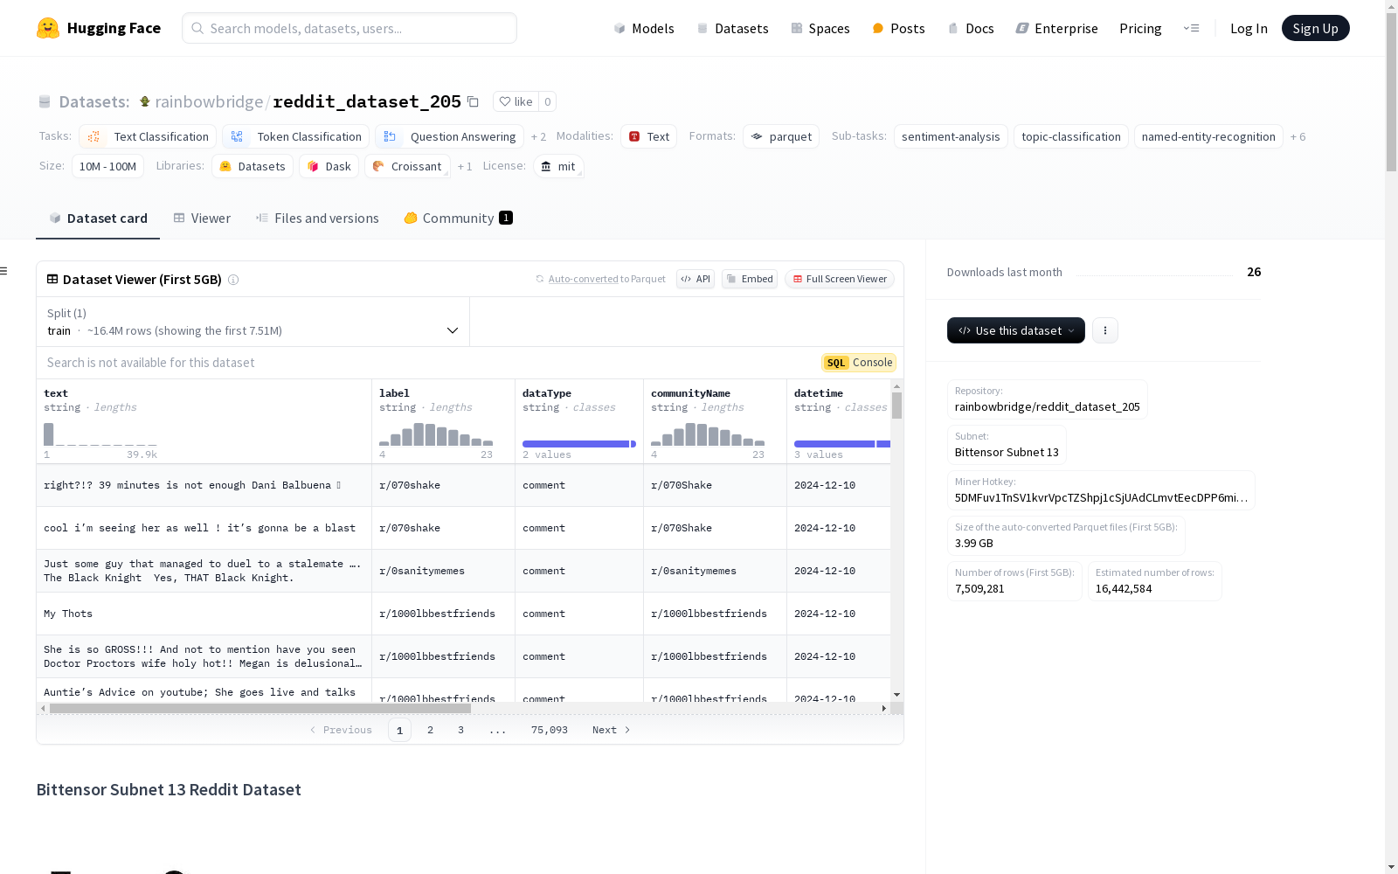Expand the train split dropdown

coord(253,322)
